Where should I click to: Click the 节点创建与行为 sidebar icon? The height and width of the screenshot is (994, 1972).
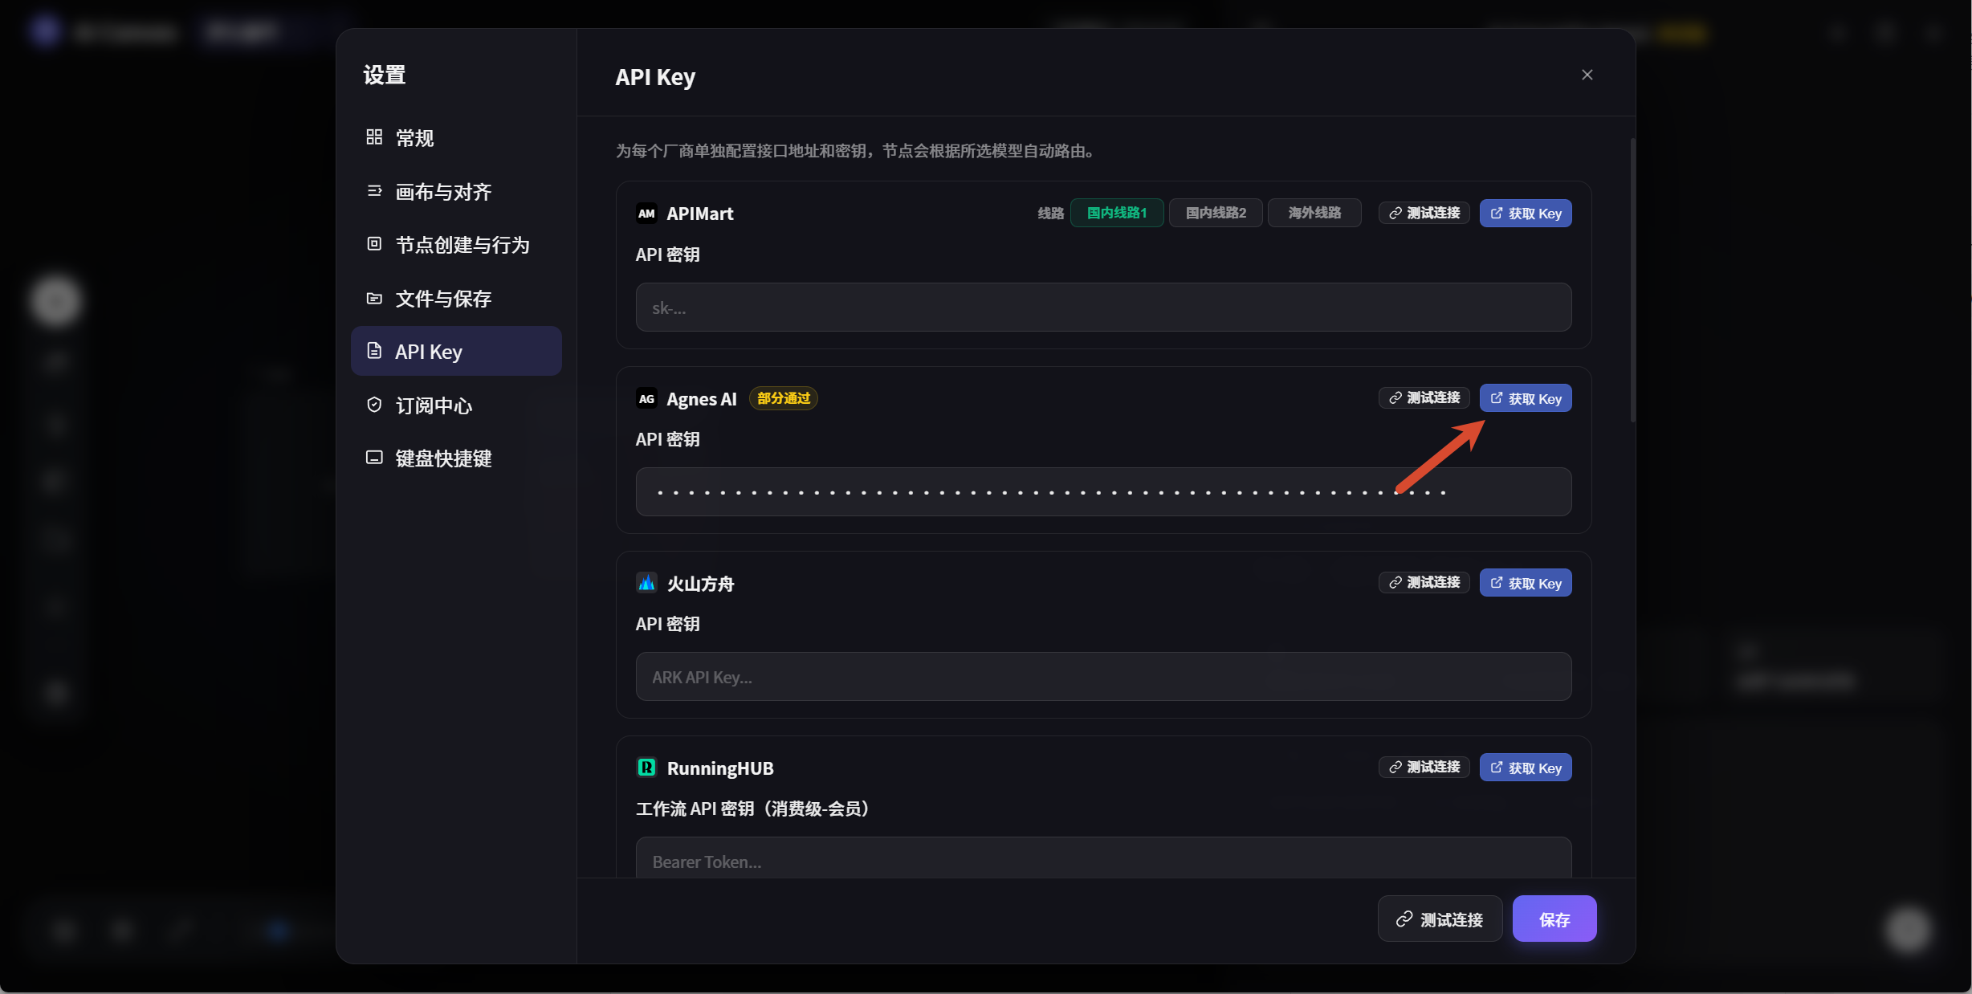point(374,244)
